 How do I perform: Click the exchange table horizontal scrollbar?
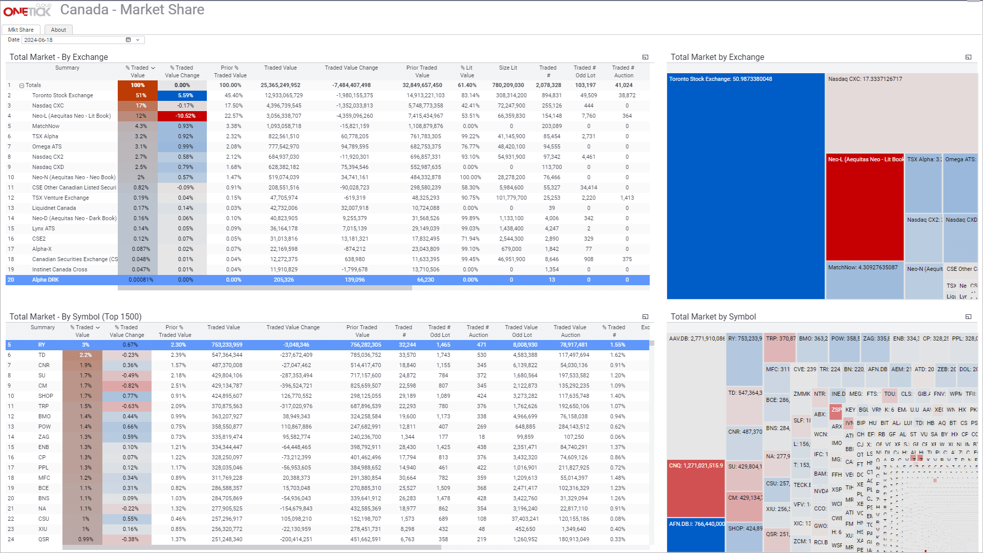click(x=265, y=288)
